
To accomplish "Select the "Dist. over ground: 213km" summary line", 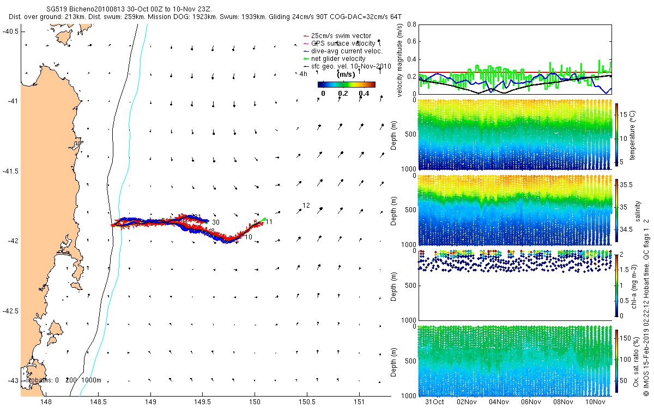I will pos(205,17).
